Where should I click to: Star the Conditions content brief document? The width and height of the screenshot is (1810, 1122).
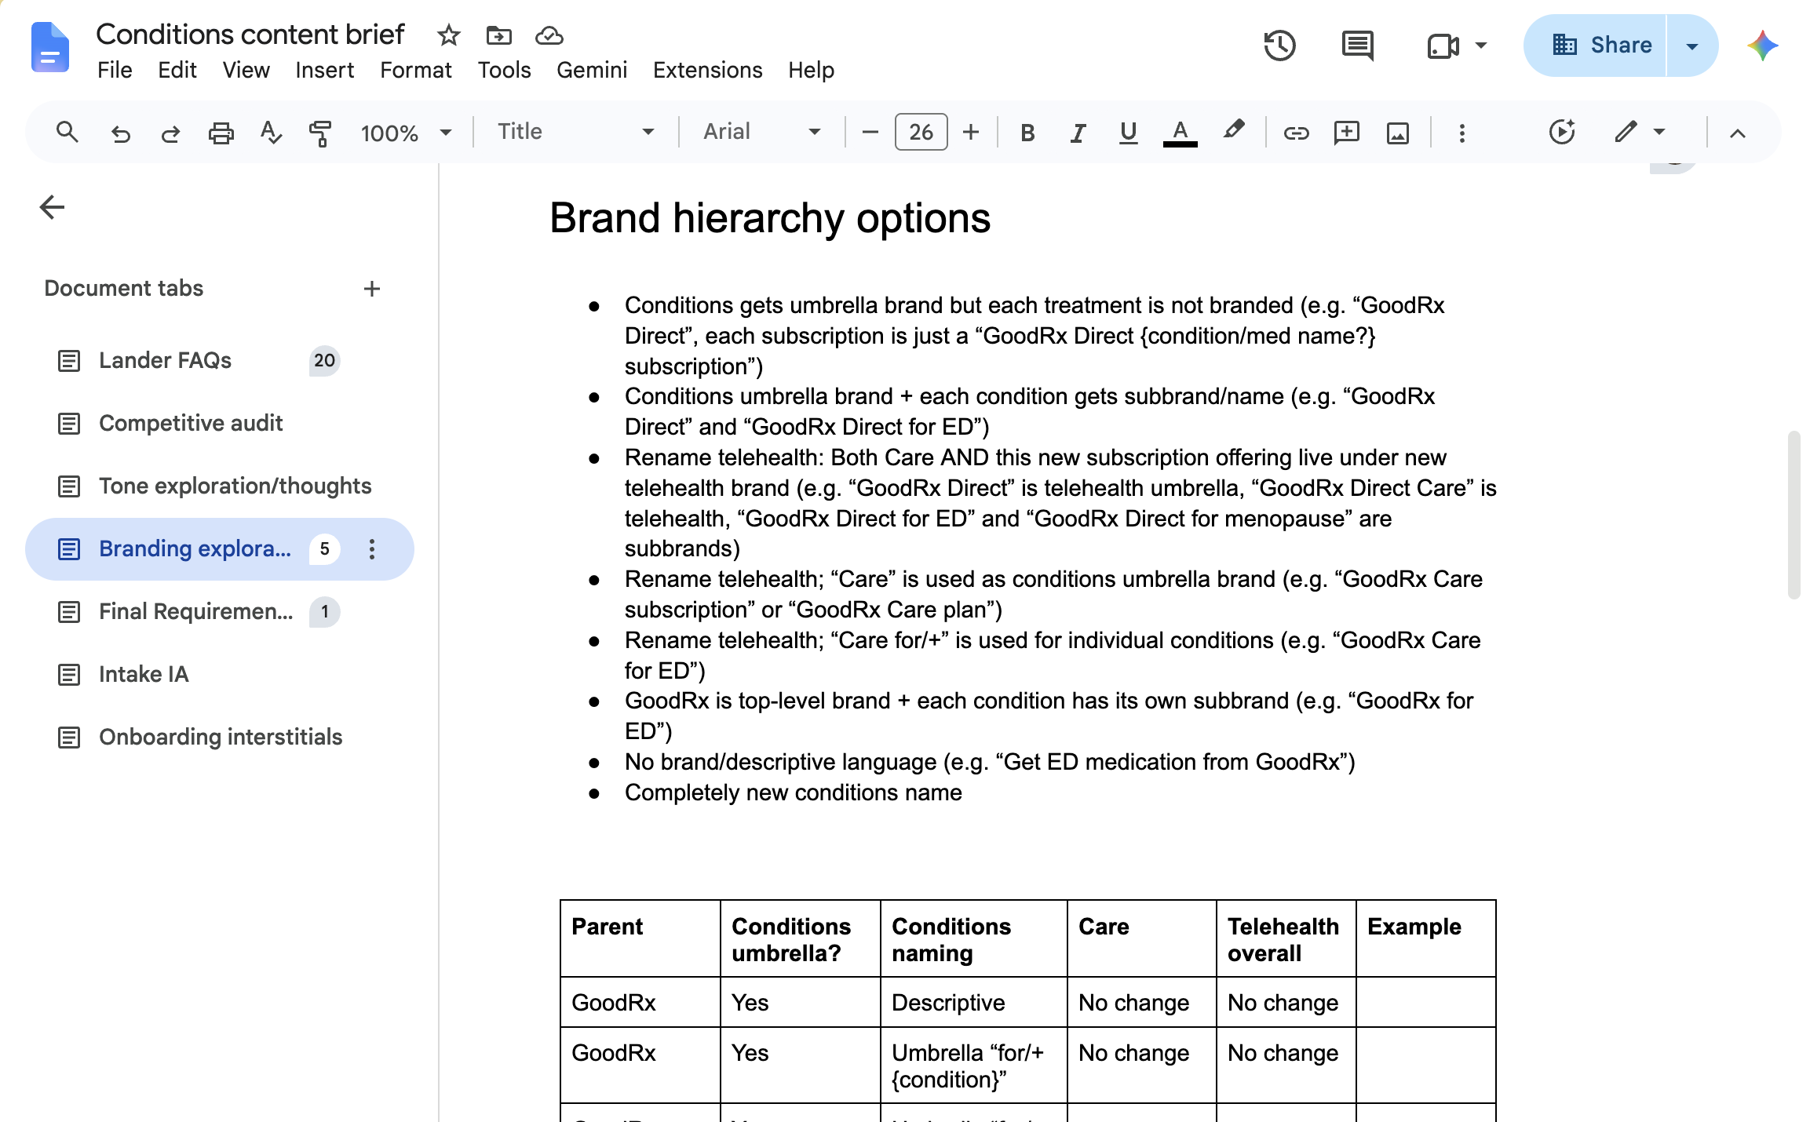[x=448, y=35]
